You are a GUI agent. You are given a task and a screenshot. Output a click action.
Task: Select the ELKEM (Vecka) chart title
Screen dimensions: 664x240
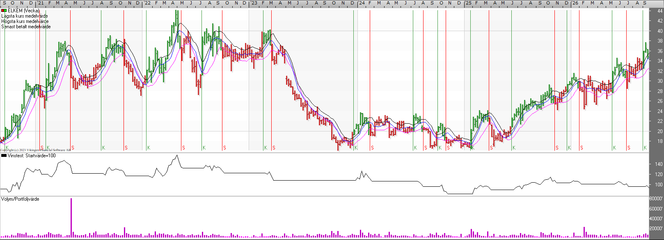coord(24,11)
